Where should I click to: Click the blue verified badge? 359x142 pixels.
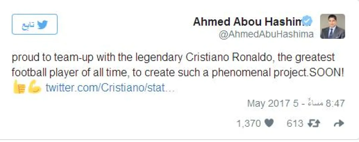pos(307,21)
